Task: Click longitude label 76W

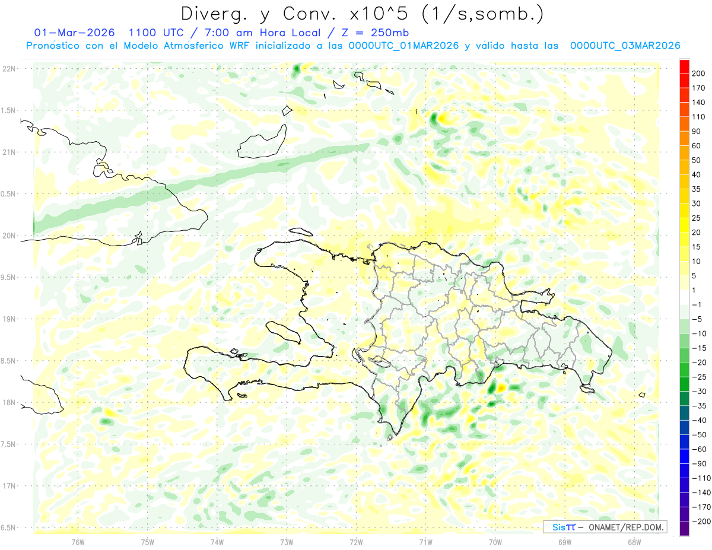Action: point(78,541)
